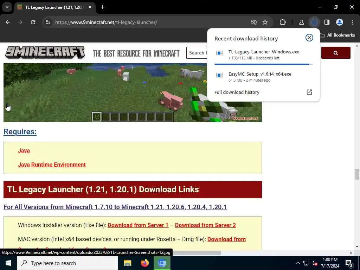The image size is (360, 270).
Task: Click the red search magnifier button
Action: point(336,53)
